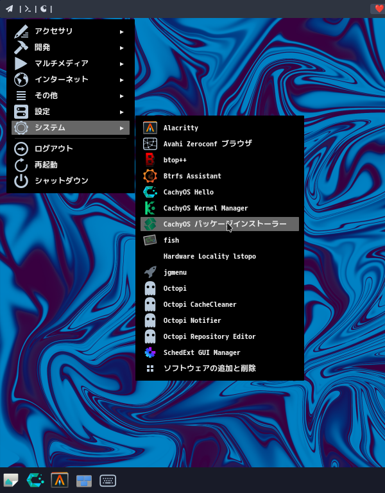Launch Alacritty from the bottom taskbar
The height and width of the screenshot is (493, 385).
point(60,480)
